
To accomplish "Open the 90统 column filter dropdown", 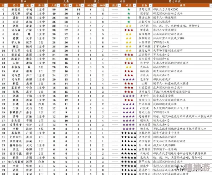I will click(95, 5).
